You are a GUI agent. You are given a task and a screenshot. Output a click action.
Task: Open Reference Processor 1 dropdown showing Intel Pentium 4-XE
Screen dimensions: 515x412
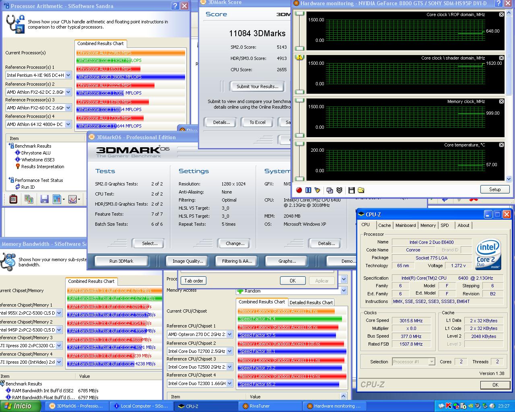pos(68,75)
